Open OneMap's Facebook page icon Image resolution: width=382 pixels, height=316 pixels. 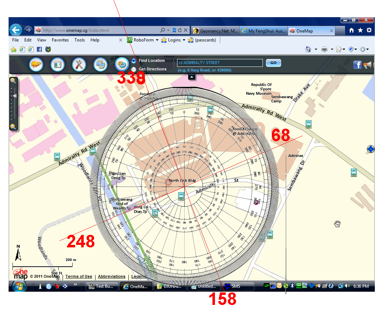coord(357,65)
